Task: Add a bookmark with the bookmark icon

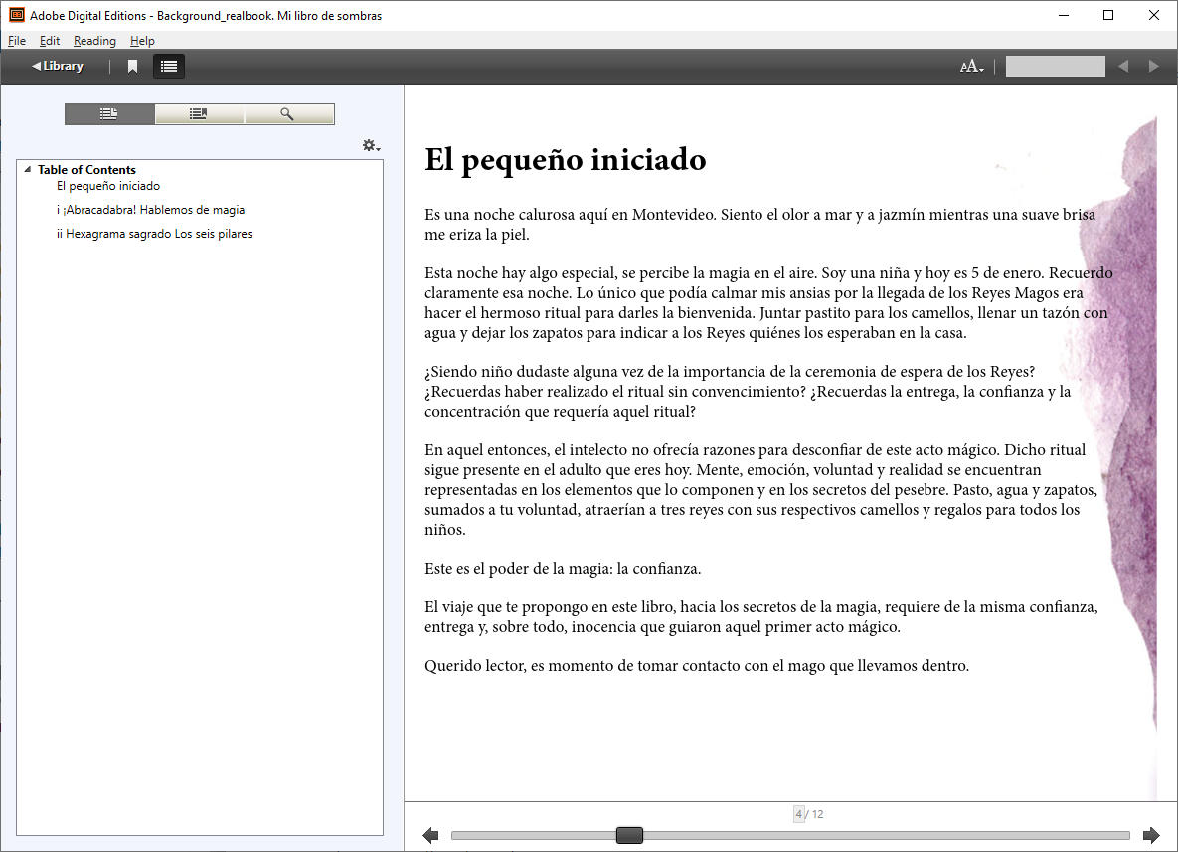Action: pyautogui.click(x=133, y=67)
